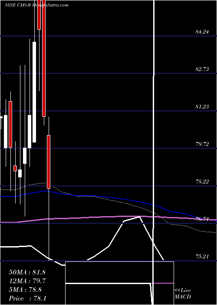The width and height of the screenshot is (217, 305).
Task: Click the 50MA : 81.8 readout
Action: pos(27,272)
